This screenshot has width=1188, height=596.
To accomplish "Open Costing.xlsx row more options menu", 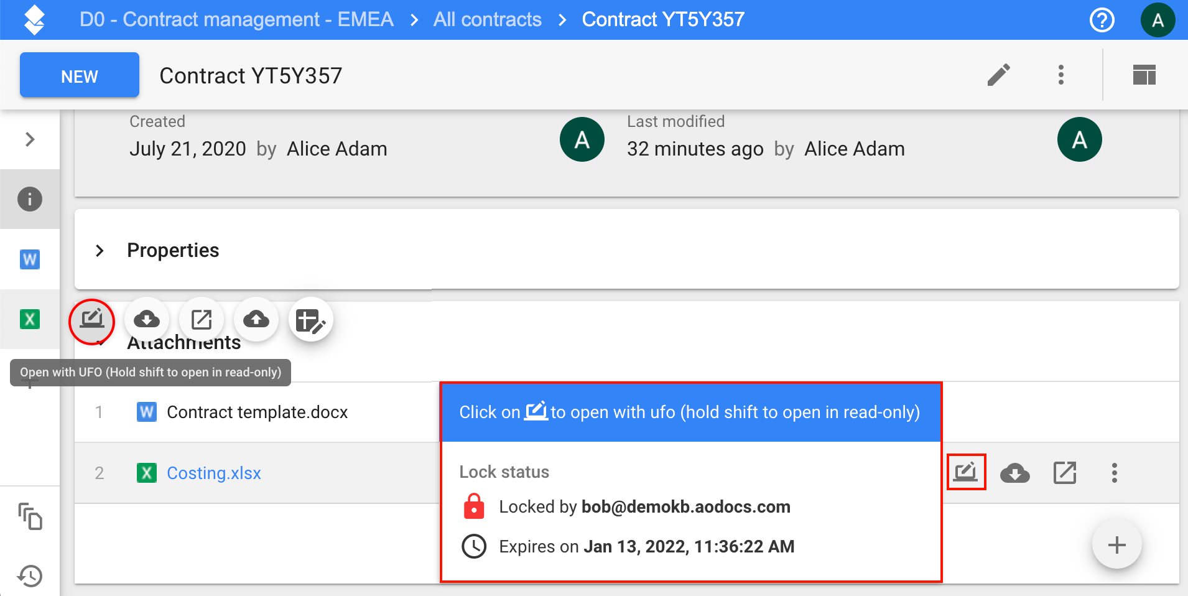I will [1115, 473].
